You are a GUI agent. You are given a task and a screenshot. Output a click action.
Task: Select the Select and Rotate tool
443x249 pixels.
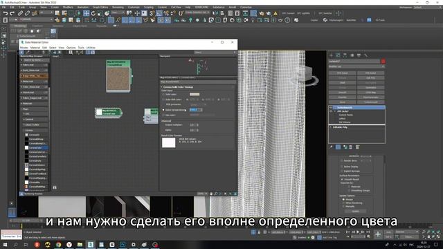(93, 13)
